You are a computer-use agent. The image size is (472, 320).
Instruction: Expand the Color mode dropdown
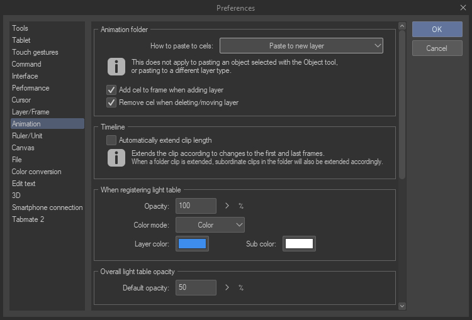point(210,224)
